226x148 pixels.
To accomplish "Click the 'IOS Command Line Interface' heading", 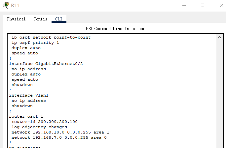I will pos(115,29).
